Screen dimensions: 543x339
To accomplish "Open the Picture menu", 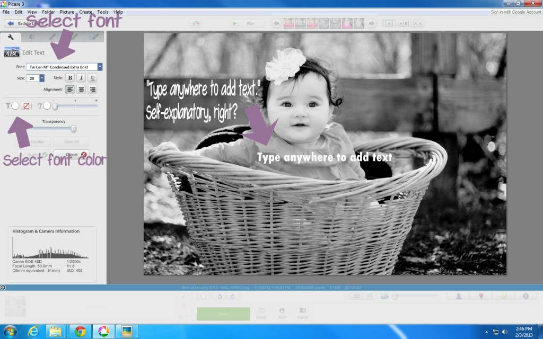I will click(x=67, y=12).
